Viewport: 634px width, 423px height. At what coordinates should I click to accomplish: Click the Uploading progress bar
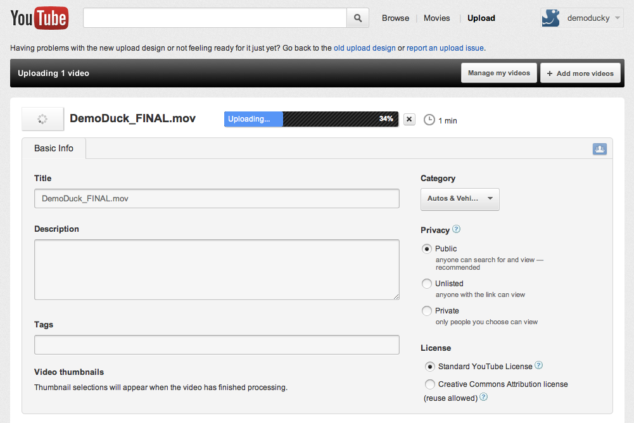(311, 119)
